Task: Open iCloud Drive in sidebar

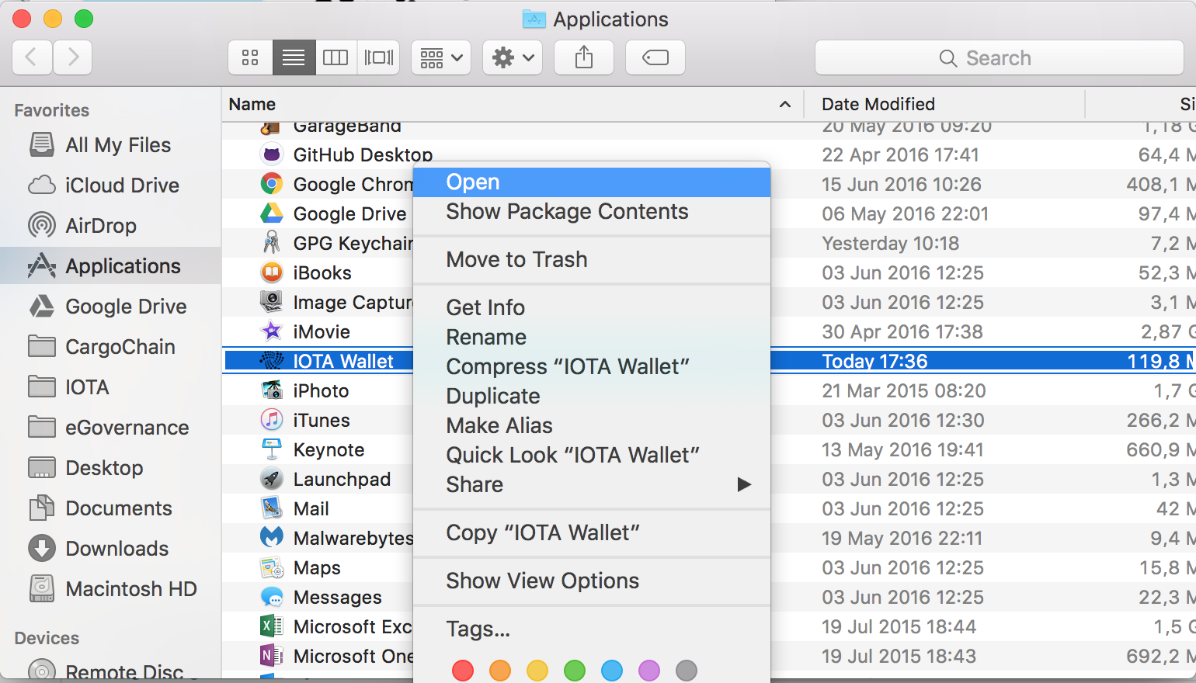Action: pos(110,185)
